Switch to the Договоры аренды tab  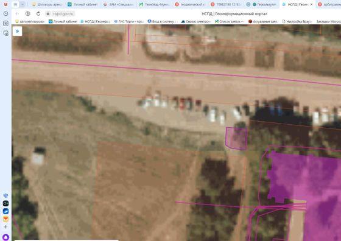(47, 4)
